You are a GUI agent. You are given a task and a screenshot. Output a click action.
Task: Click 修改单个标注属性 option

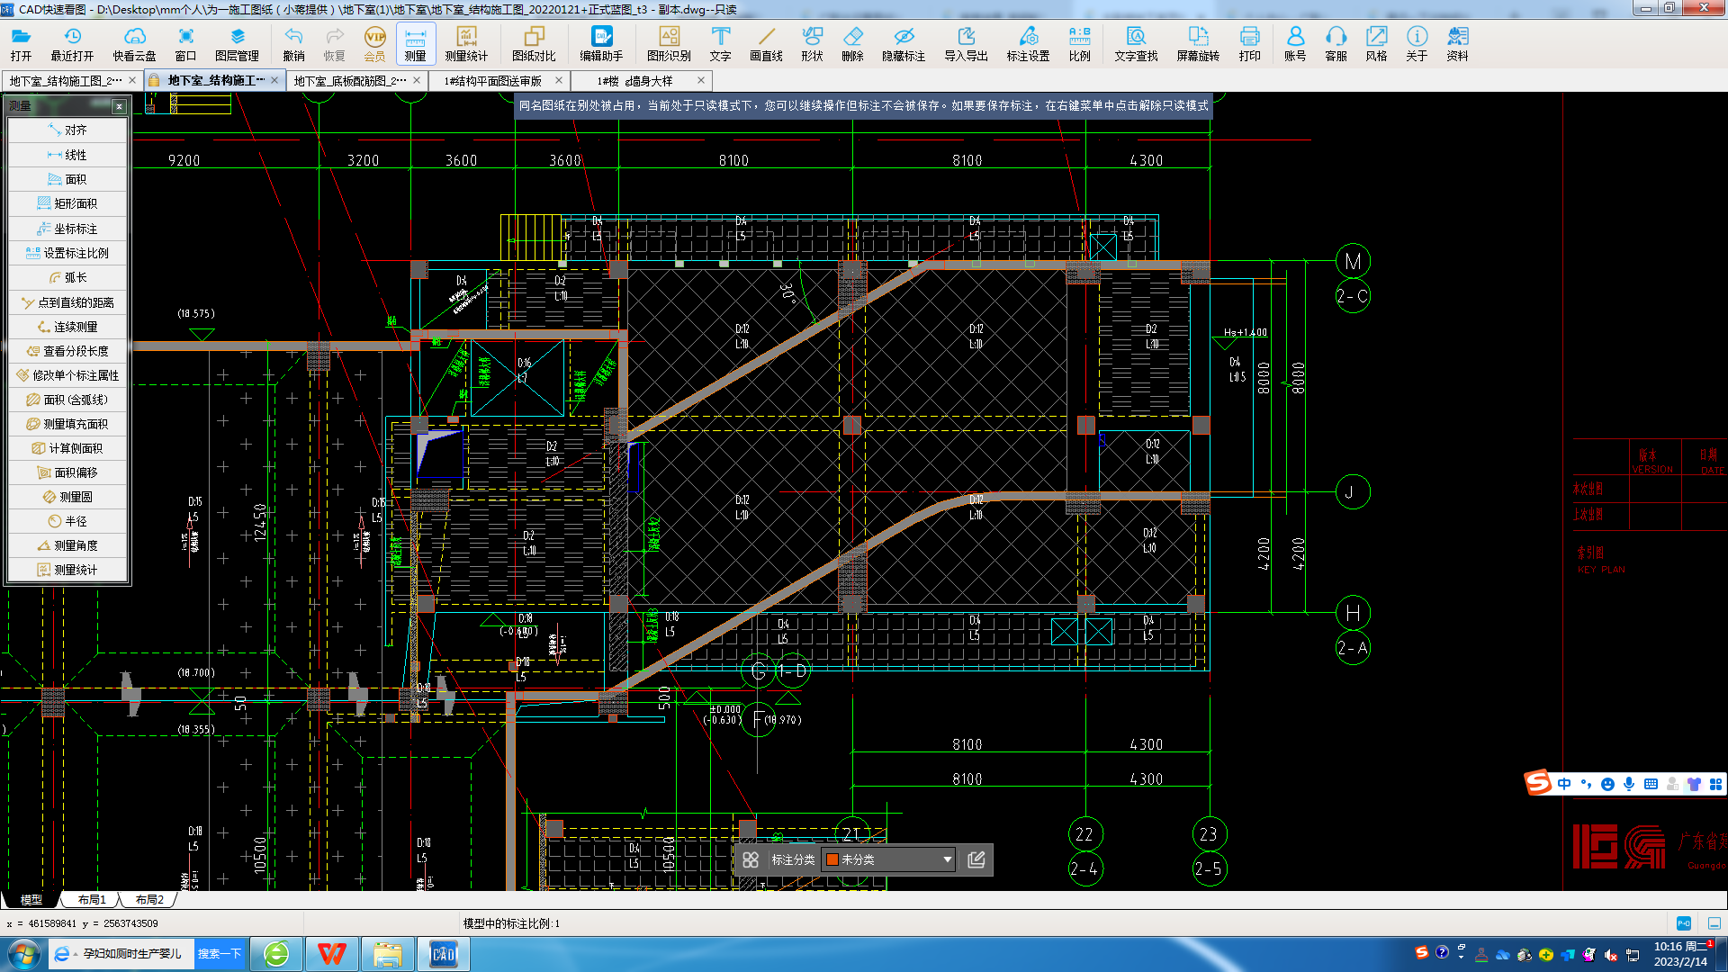point(67,375)
